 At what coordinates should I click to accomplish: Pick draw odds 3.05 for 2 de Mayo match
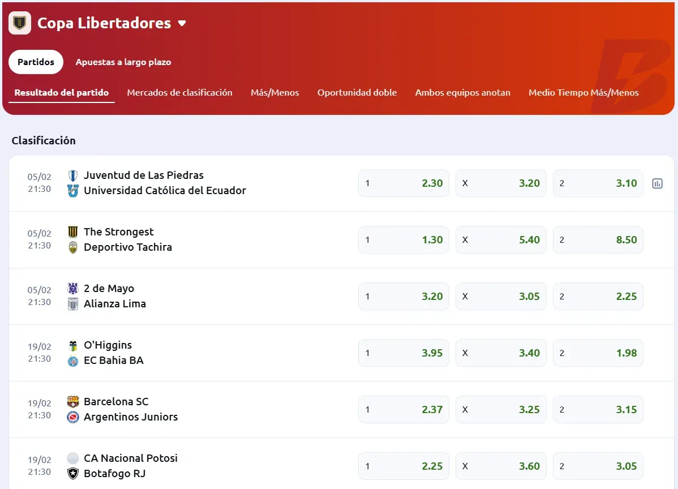[501, 297]
